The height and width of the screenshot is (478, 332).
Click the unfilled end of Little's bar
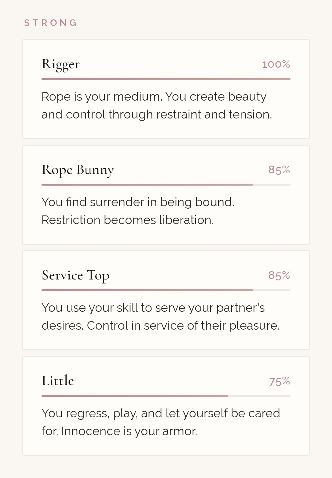tap(259, 396)
